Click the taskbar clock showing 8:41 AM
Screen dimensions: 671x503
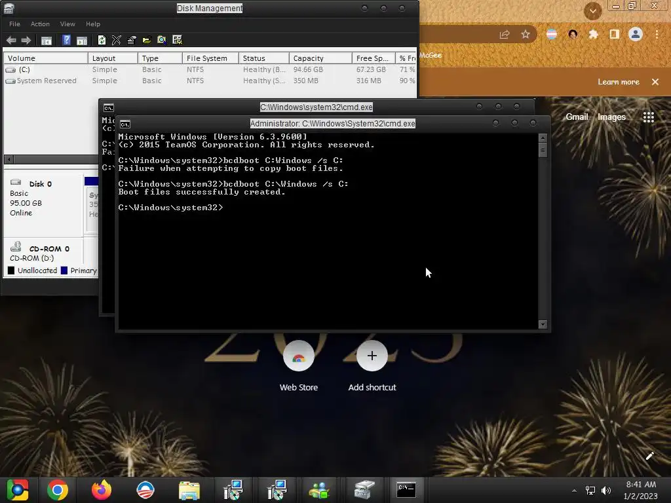[x=641, y=490]
